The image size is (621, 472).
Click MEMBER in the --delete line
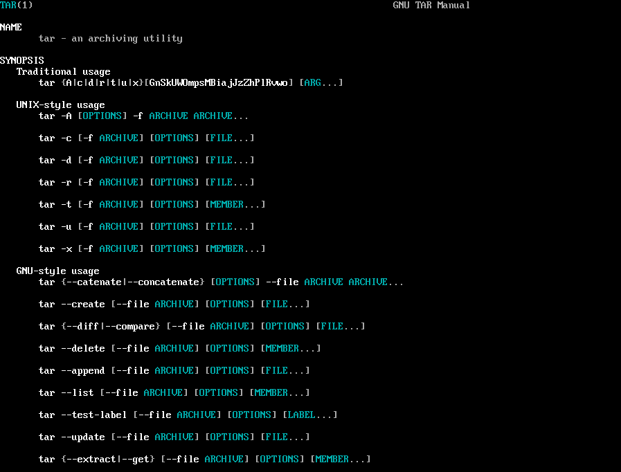(282, 349)
